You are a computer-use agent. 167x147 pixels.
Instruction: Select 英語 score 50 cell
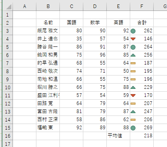tap(118, 71)
